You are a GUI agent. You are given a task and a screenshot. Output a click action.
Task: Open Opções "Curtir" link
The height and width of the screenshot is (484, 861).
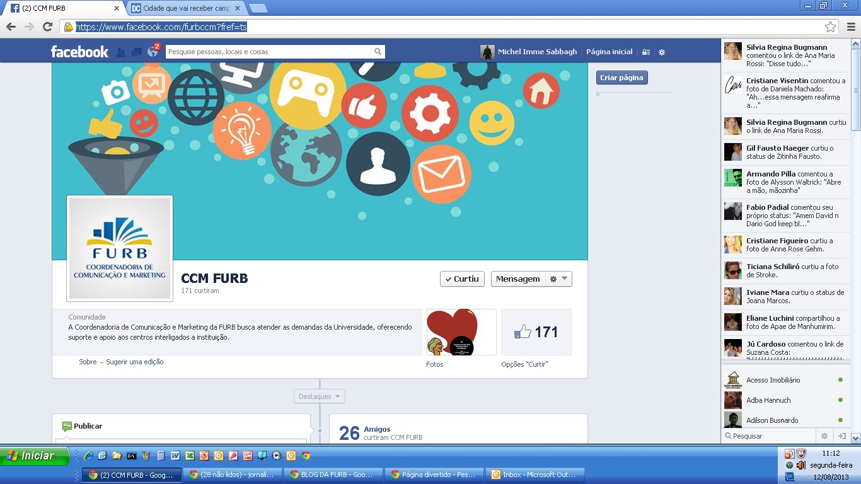click(x=524, y=364)
